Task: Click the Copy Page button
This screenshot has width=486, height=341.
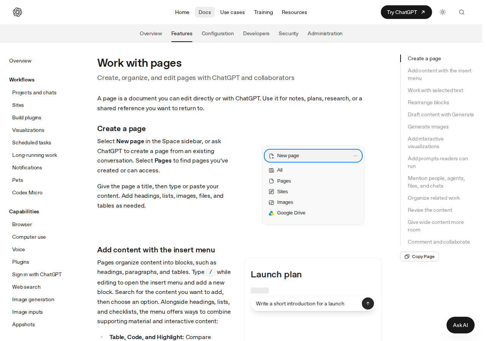Action: tap(420, 257)
